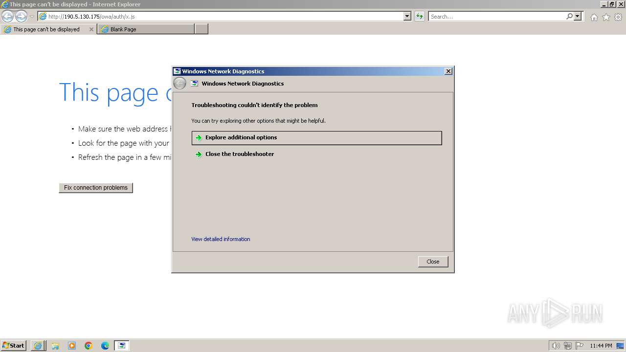Click 'Troubleshooting couldn't identify the problem' text
This screenshot has width=626, height=352.
tap(254, 105)
